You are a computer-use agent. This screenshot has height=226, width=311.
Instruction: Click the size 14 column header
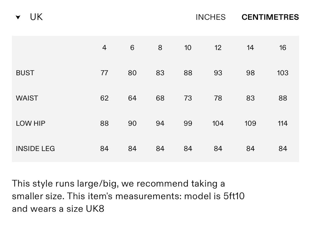pyautogui.click(x=250, y=48)
